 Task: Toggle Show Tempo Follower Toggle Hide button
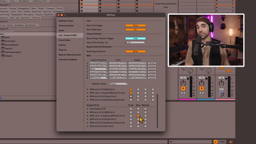tap(136, 38)
